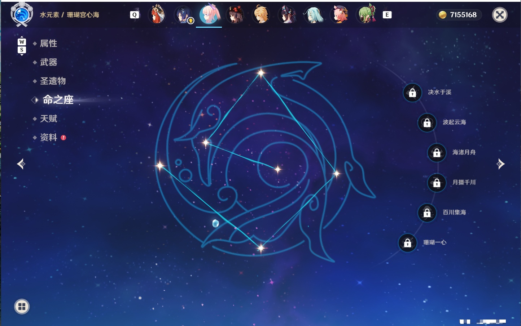521x326 pixels.
Task: Click the glowing star at constellation center
Action: 277,169
